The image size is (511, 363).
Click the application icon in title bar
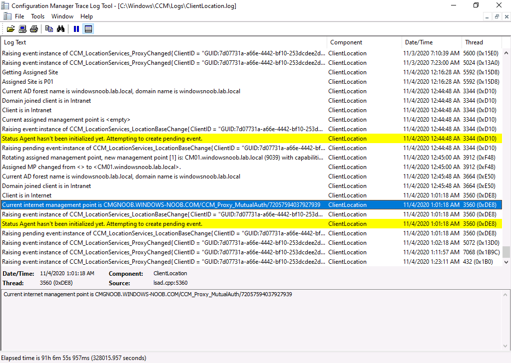pos(5,5)
